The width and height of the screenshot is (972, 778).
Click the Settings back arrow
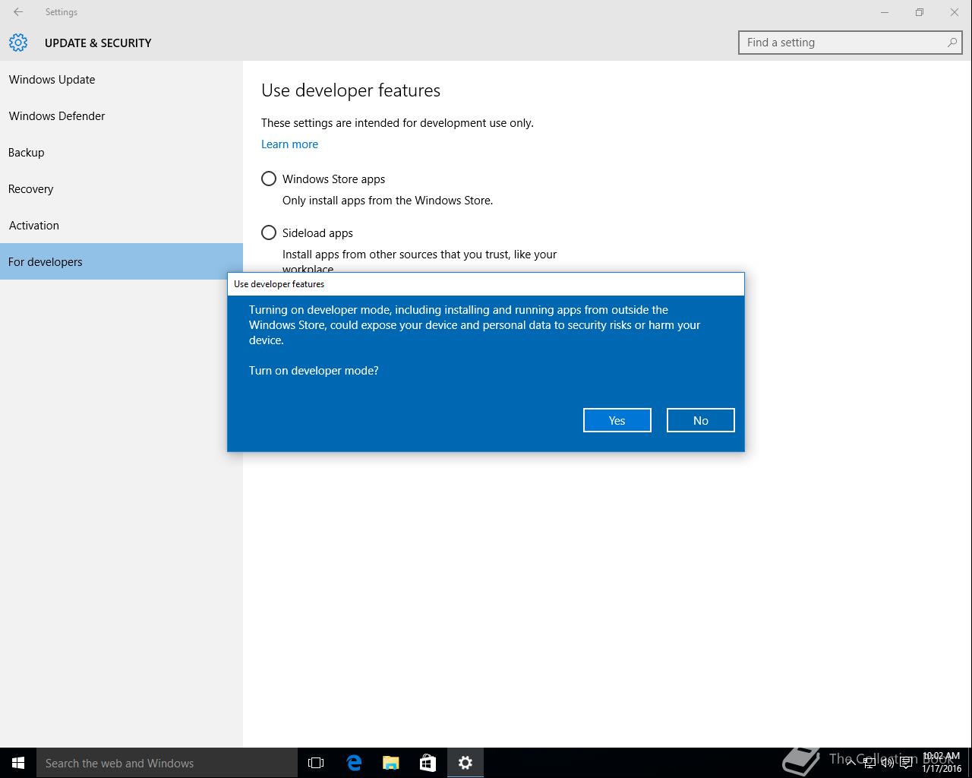(18, 12)
